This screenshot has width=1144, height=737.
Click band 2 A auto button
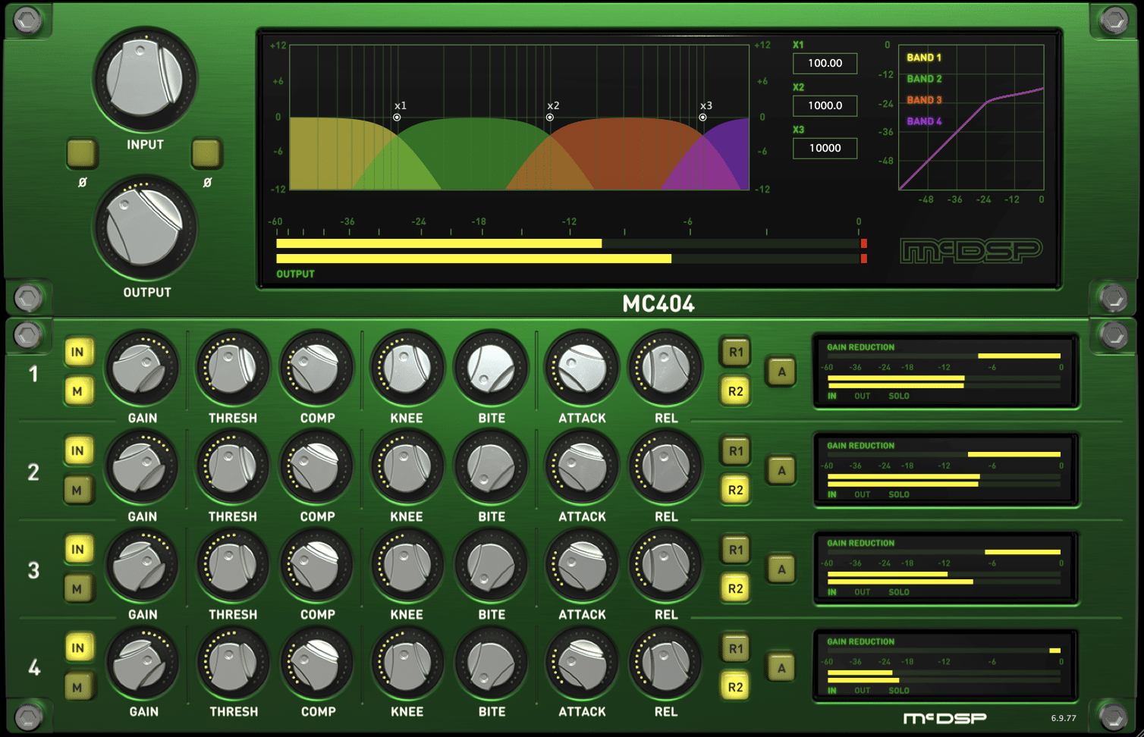(x=781, y=471)
